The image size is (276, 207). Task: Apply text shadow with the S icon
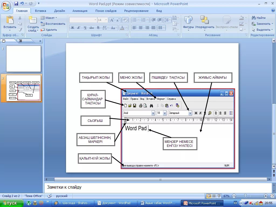click(98, 28)
